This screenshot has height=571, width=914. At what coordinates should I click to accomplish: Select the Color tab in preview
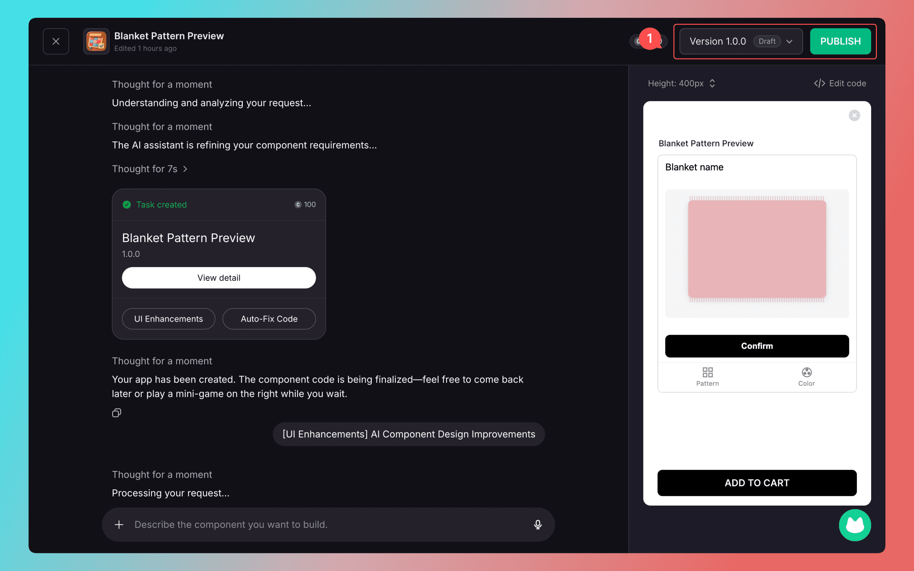pos(806,377)
